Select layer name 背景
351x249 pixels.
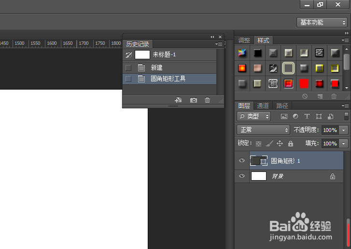[278, 176]
